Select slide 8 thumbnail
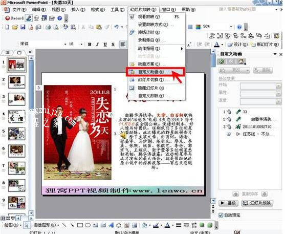This screenshot has height=234, width=285. coord(16,185)
